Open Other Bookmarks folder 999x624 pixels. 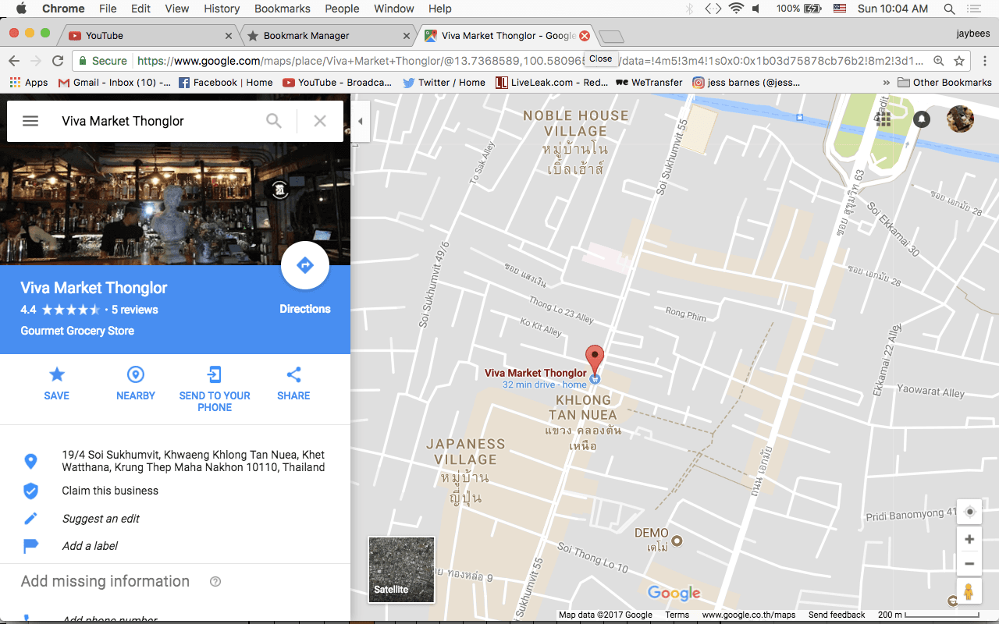coord(944,83)
